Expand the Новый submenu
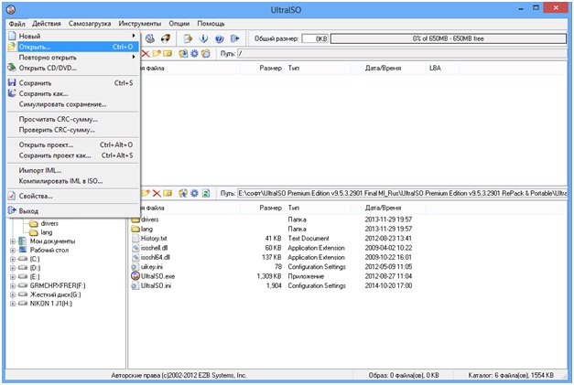574x385 pixels. click(x=73, y=36)
